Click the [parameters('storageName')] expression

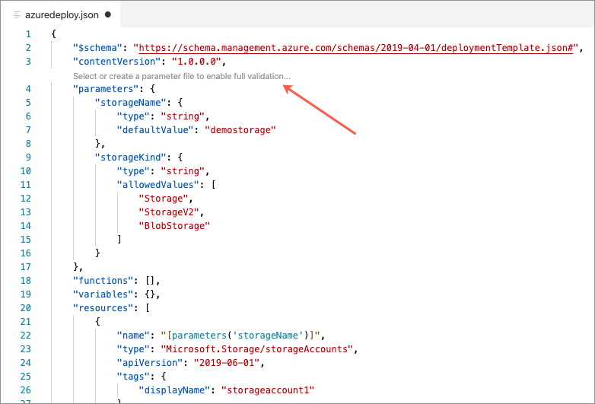(240, 336)
